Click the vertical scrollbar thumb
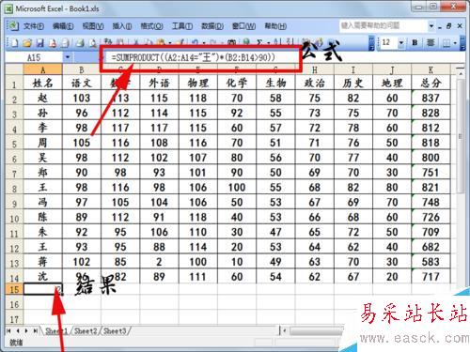470x352 pixels. (460, 136)
